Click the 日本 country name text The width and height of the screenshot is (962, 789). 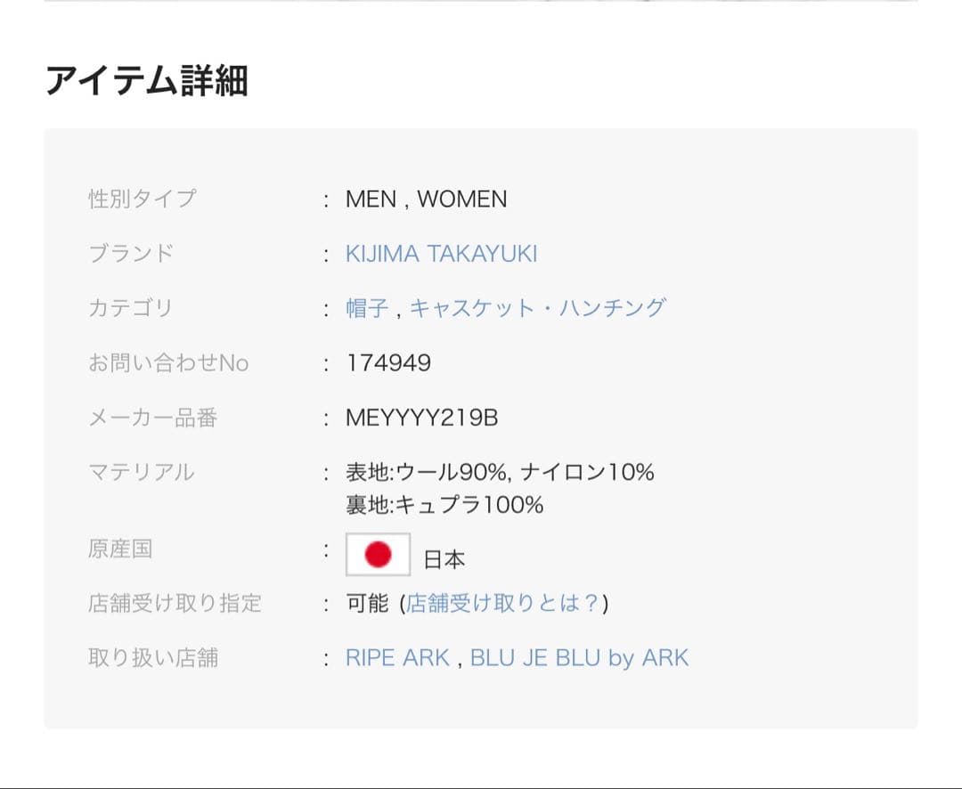(x=444, y=559)
